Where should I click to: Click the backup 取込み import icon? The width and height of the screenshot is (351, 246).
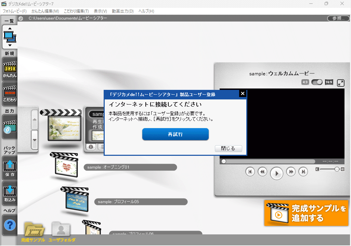[10, 193]
